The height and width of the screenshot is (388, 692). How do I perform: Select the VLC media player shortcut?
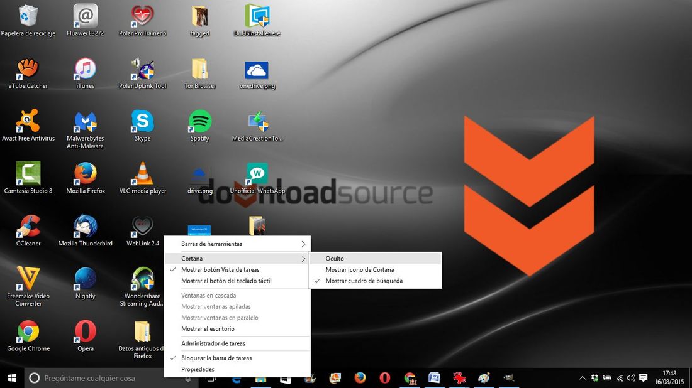coord(143,178)
